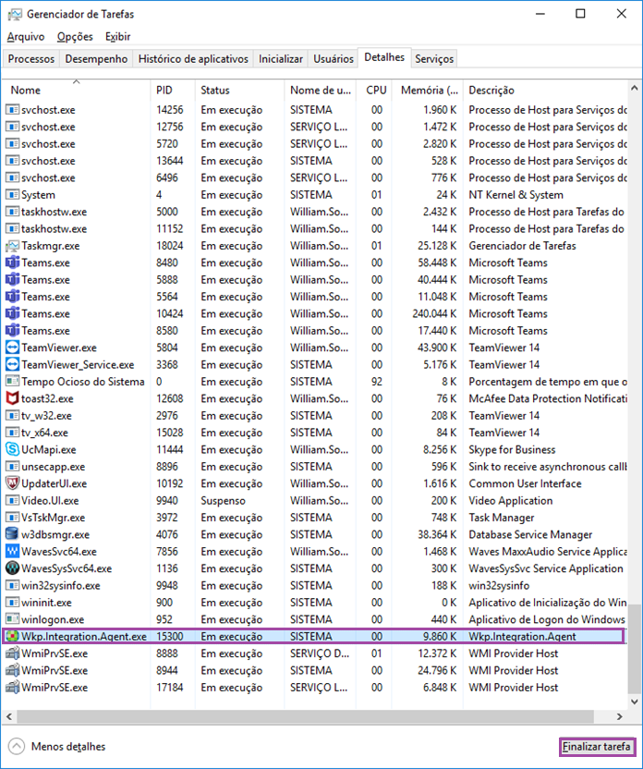Select the svchost.exe row with PID 14256
The width and height of the screenshot is (643, 769).
pyautogui.click(x=315, y=110)
